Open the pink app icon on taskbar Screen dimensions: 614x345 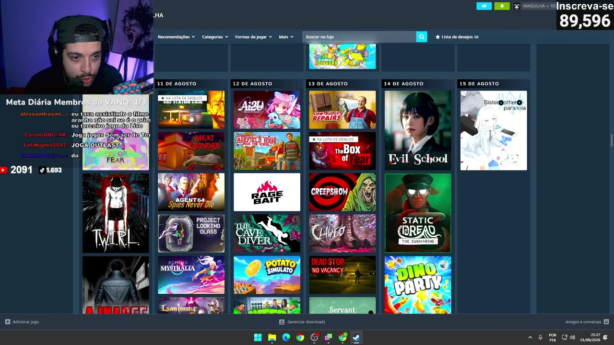coord(329,337)
